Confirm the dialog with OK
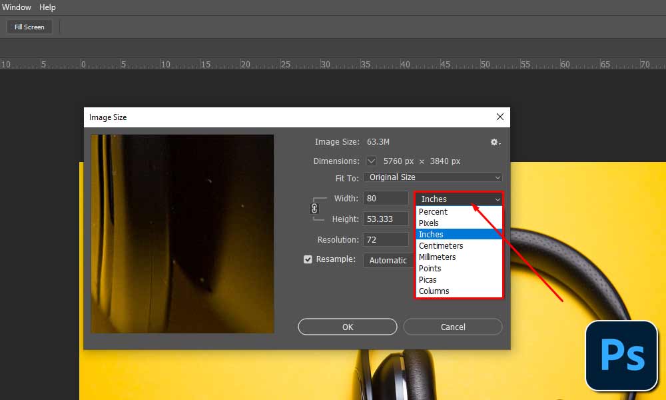 click(348, 327)
